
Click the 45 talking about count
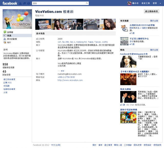(x=4, y=72)
